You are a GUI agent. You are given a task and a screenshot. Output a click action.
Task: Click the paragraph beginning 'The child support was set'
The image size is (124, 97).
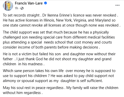tap(59, 40)
